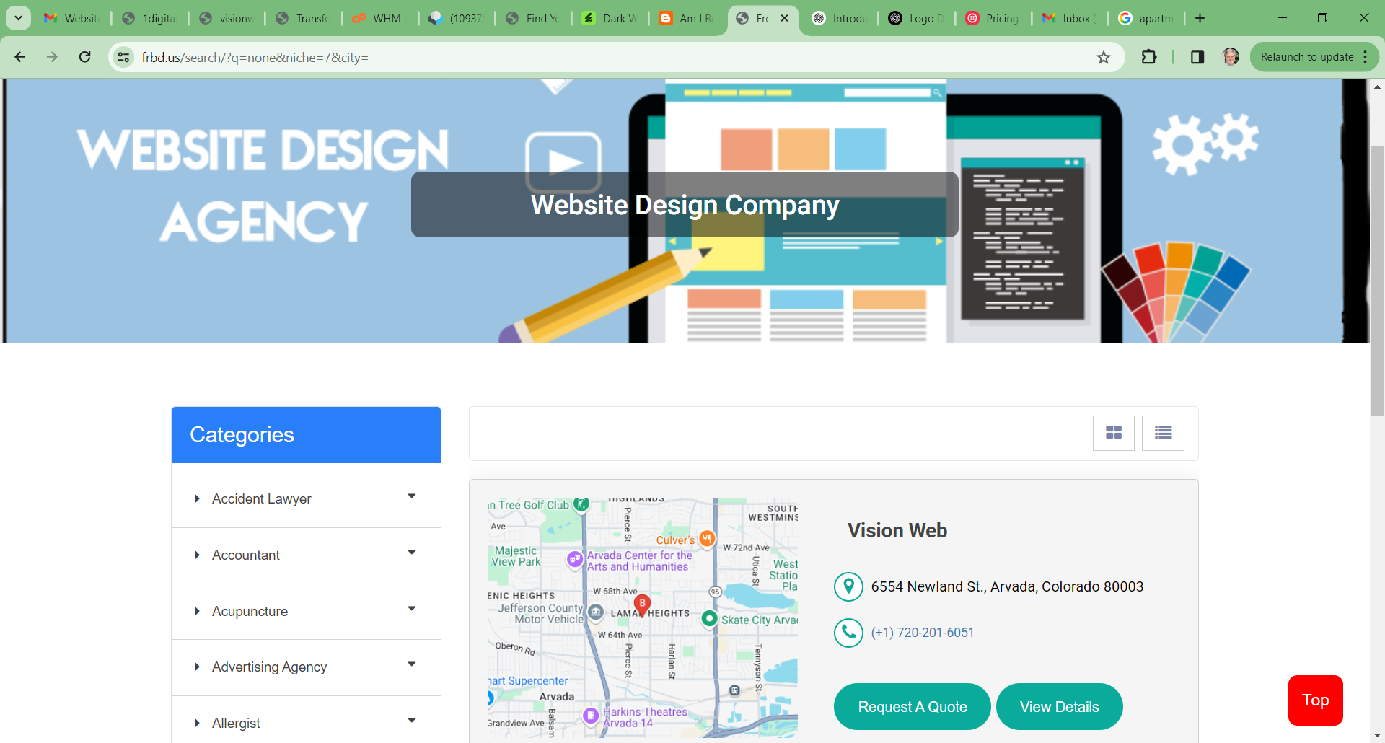
Task: Request a quote from Vision Web
Action: point(913,707)
